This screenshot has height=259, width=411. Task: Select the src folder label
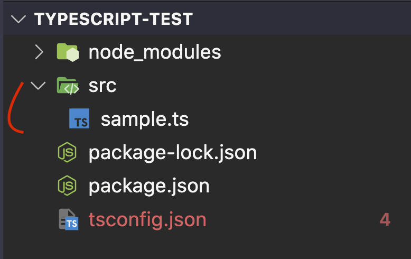(102, 86)
